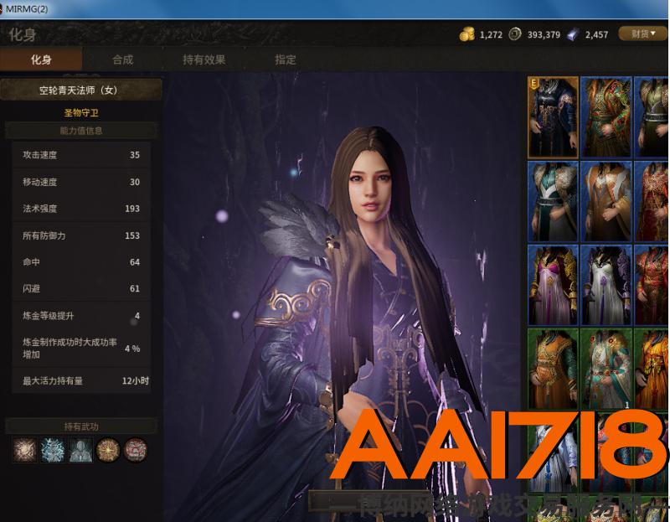Select the golden round sunburst skill icon
Image resolution: width=670 pixels, height=522 pixels.
point(108,450)
